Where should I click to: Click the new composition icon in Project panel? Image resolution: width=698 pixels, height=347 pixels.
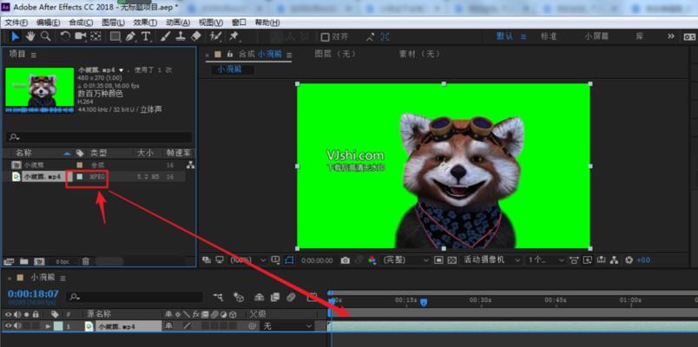pyautogui.click(x=39, y=262)
